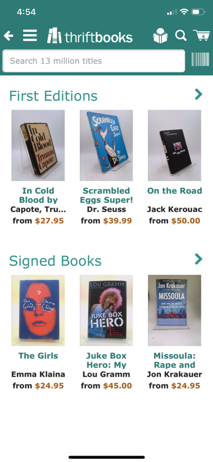The height and width of the screenshot is (462, 213).
Task: Tap the barcode scanner icon
Action: pyautogui.click(x=201, y=59)
